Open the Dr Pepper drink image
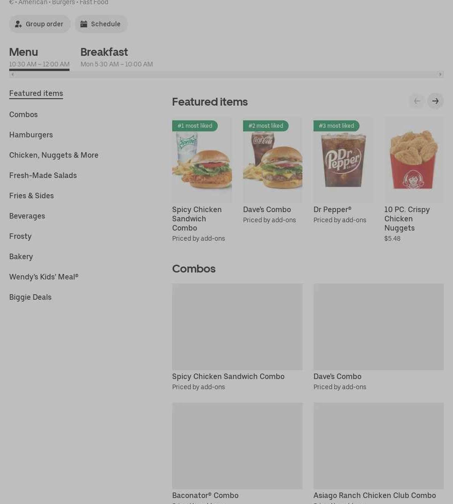Image resolution: width=453 pixels, height=504 pixels. pyautogui.click(x=343, y=160)
